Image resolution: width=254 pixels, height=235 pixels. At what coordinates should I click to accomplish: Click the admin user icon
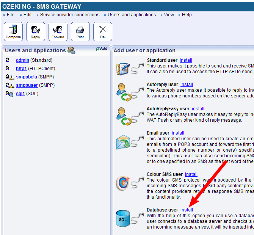[x=8, y=60]
